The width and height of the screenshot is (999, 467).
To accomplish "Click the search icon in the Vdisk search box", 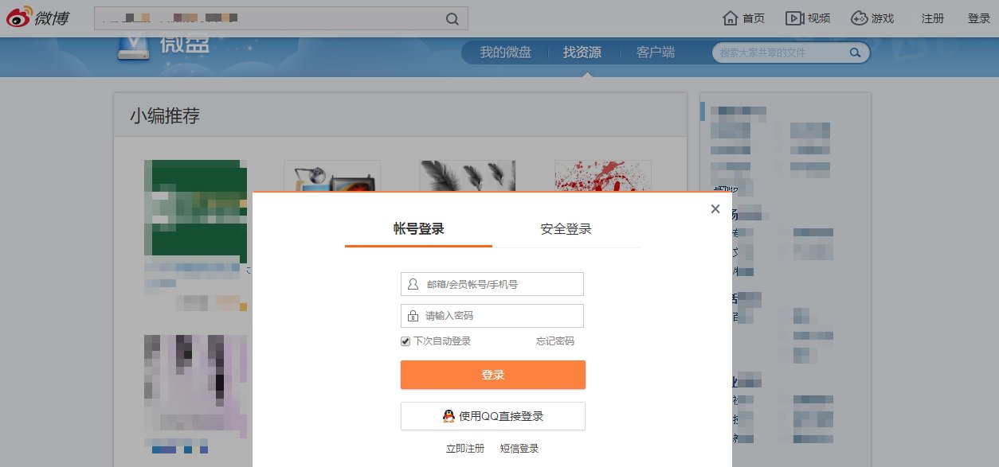I will 855,52.
